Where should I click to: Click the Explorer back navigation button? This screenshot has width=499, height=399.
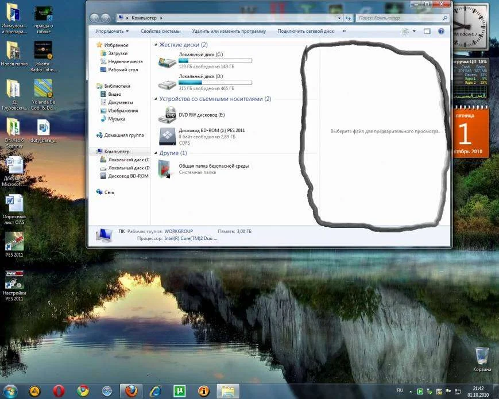coord(94,18)
